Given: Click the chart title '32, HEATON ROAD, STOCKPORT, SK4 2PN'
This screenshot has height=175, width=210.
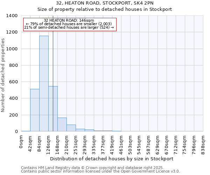Looking at the screenshot, I should point(105,3).
